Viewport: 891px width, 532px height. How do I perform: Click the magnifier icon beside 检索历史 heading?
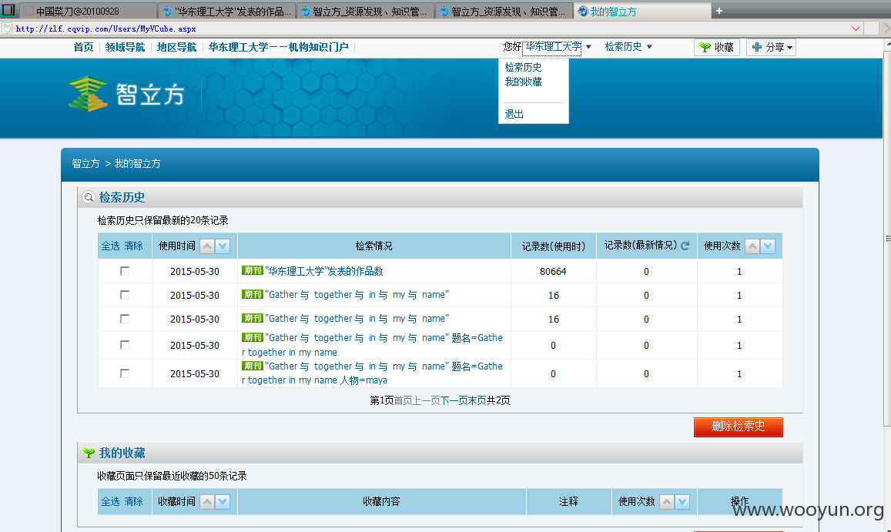[89, 197]
